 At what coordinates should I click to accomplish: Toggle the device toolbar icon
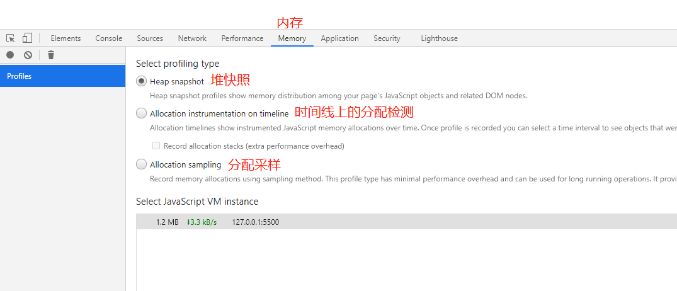[x=27, y=38]
